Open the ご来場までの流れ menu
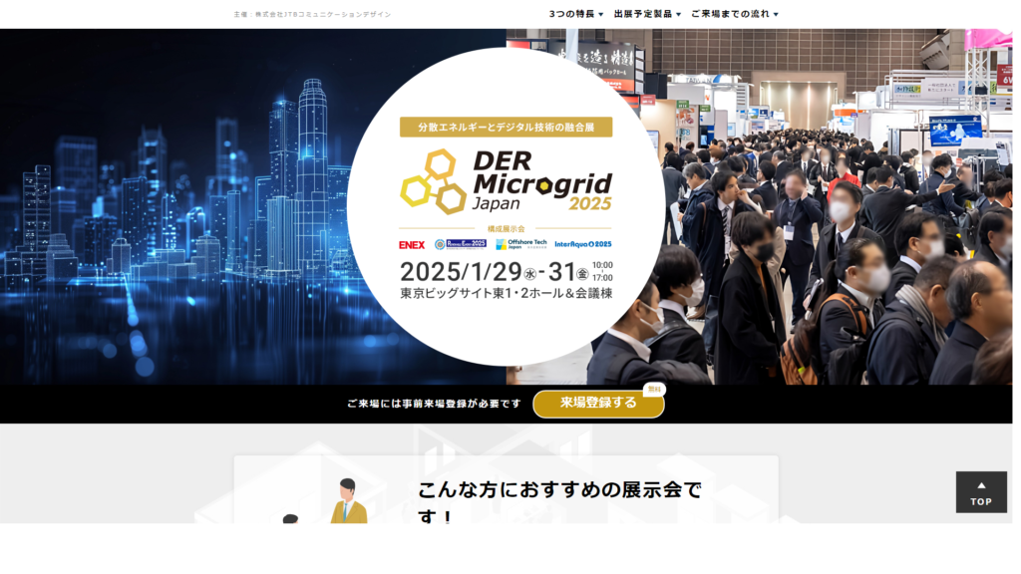 [x=735, y=14]
